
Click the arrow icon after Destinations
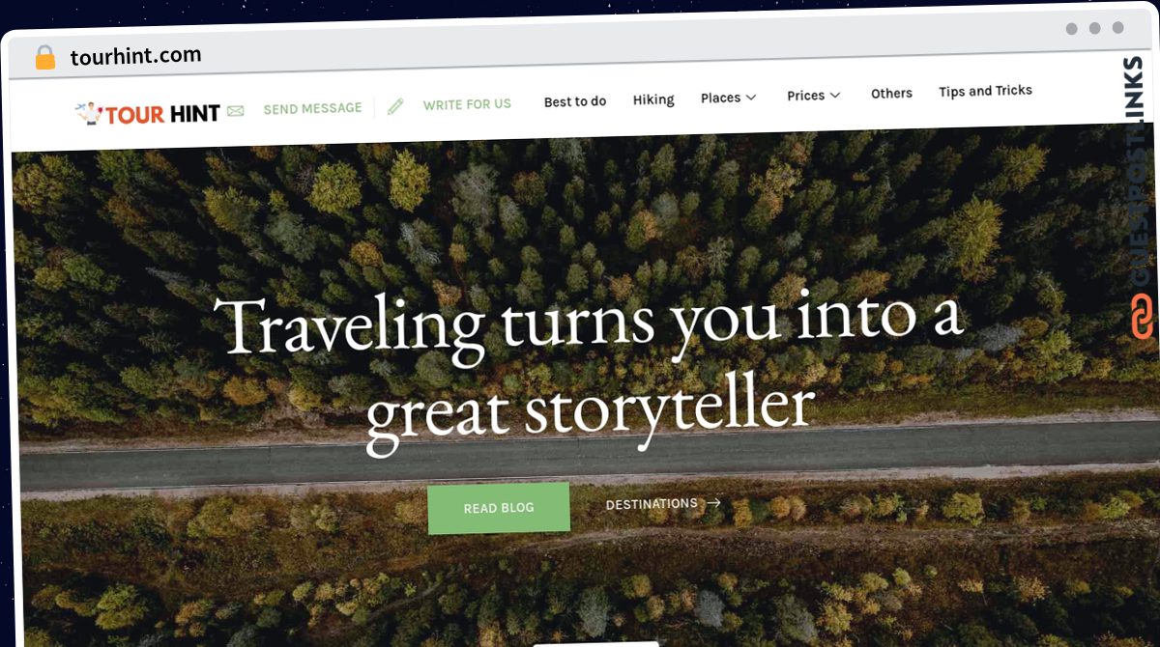pyautogui.click(x=713, y=503)
